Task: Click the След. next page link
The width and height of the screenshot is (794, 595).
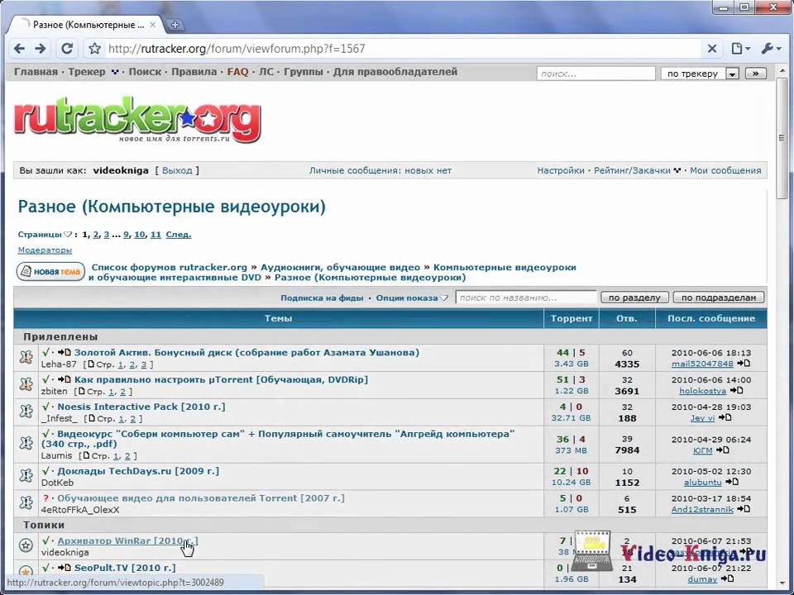Action: (x=179, y=234)
